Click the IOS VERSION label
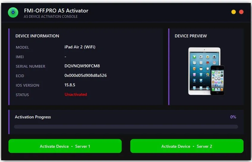The image size is (252, 162). 27,85
